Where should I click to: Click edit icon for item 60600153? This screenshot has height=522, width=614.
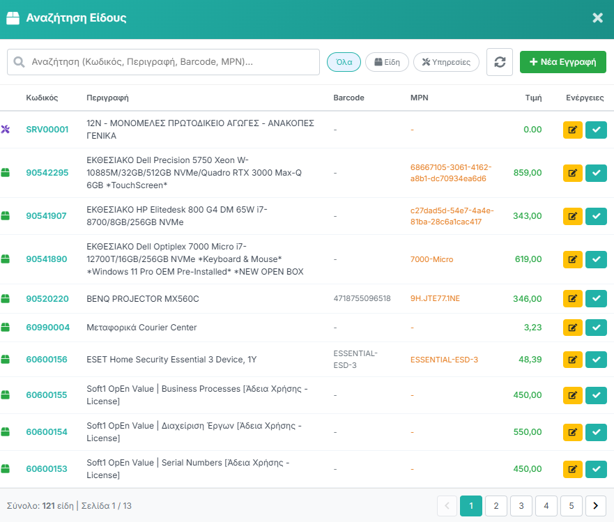point(573,469)
